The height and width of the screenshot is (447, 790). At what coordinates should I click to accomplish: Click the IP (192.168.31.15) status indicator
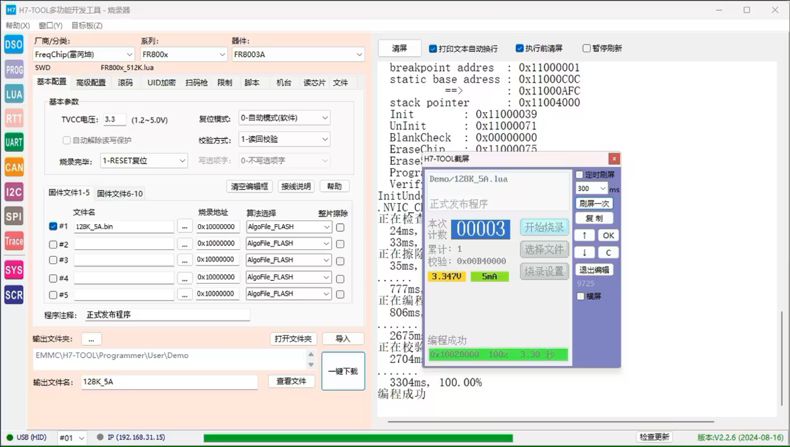[x=101, y=437]
